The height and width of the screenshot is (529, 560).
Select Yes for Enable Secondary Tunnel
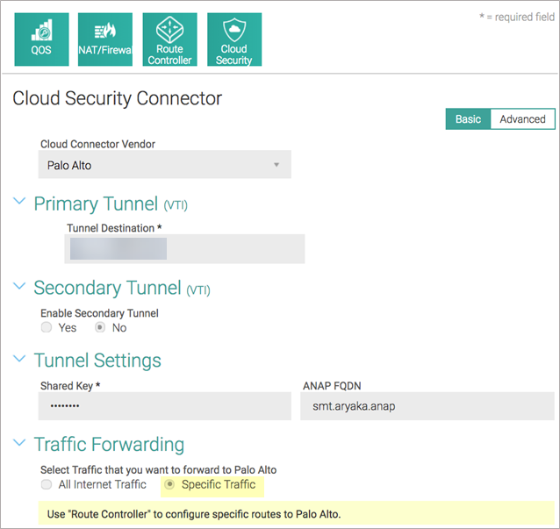click(x=47, y=327)
